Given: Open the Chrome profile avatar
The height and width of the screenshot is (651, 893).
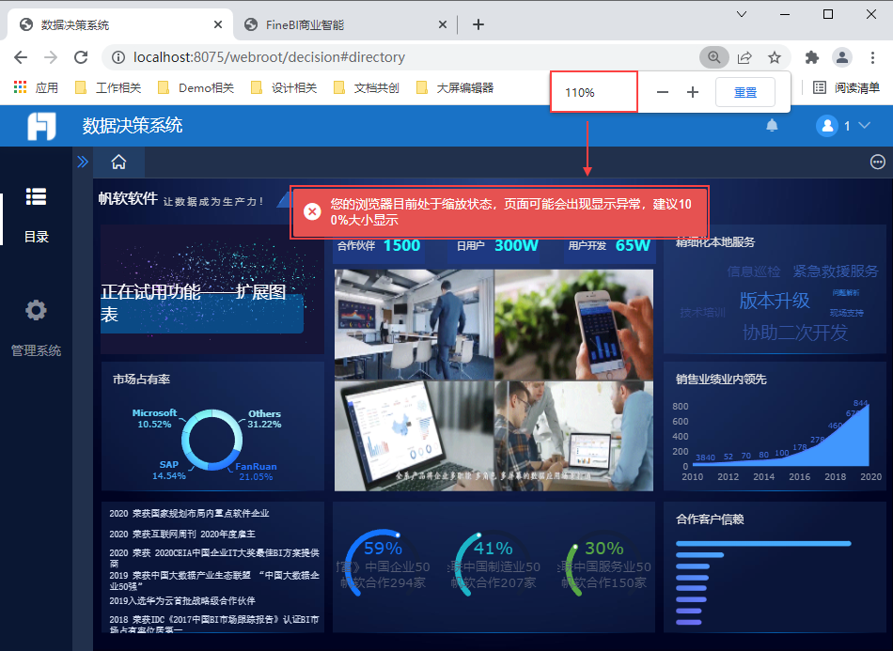Looking at the screenshot, I should pyautogui.click(x=841, y=57).
